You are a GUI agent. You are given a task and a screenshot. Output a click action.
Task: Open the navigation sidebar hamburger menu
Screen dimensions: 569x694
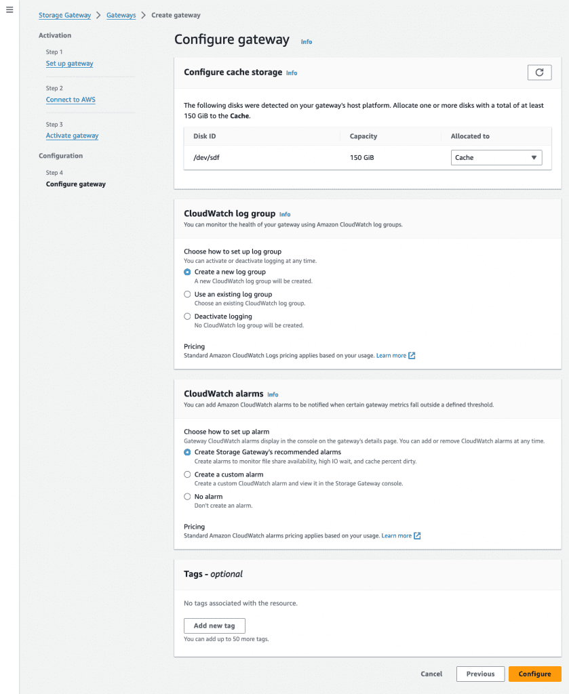pos(9,9)
